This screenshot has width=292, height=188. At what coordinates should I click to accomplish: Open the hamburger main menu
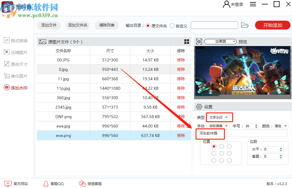tap(253, 4)
